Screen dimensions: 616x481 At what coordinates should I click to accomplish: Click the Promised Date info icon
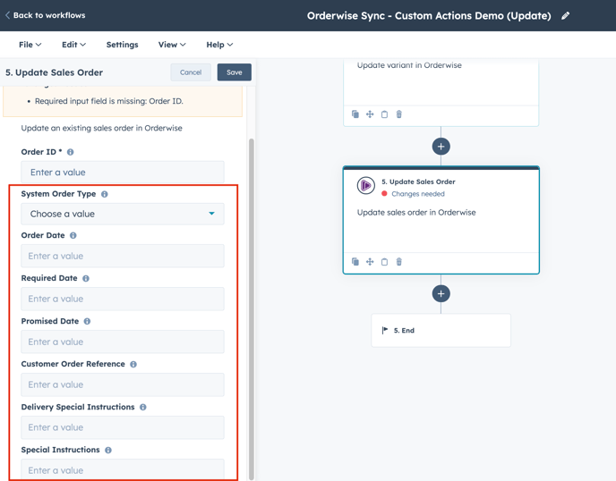click(x=87, y=321)
